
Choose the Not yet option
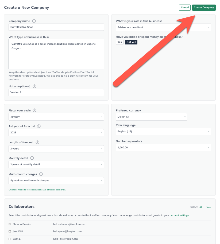coord(131,42)
